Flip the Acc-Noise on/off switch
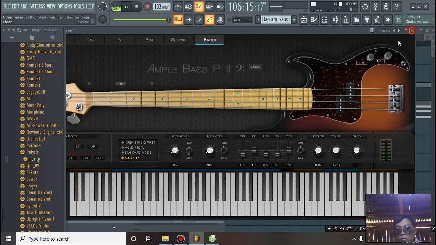The width and height of the screenshot is (436, 245). click(224, 150)
